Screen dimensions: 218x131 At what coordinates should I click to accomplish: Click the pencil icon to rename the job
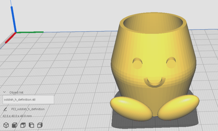click(5, 109)
